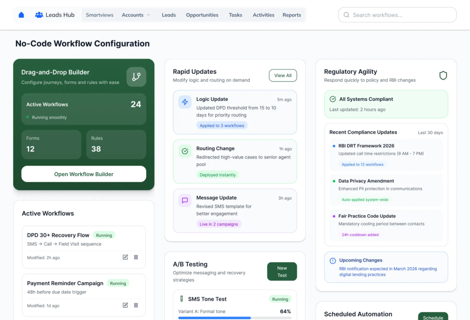The height and width of the screenshot is (320, 470).
Task: Click the Routing Change heading
Action: coord(215,149)
